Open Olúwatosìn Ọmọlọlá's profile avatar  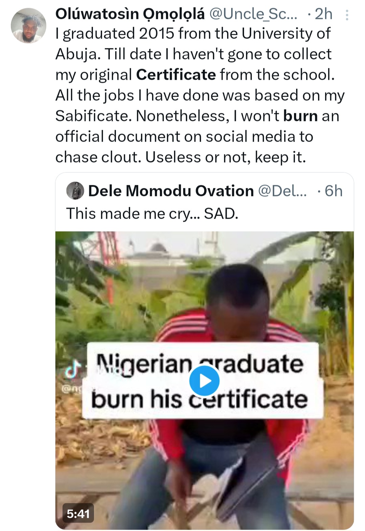(28, 26)
